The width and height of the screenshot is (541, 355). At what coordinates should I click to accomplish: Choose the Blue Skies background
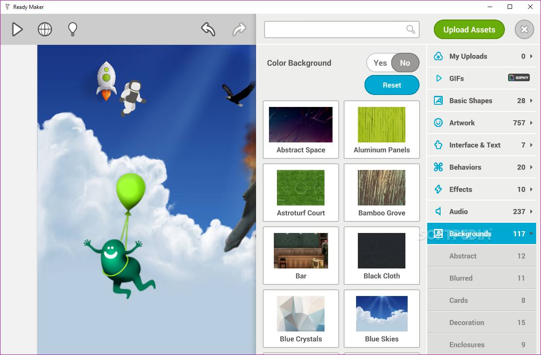click(382, 319)
